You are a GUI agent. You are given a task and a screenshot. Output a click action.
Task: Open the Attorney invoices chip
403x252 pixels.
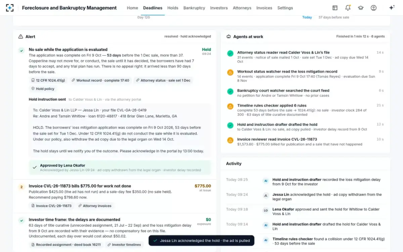(95, 206)
